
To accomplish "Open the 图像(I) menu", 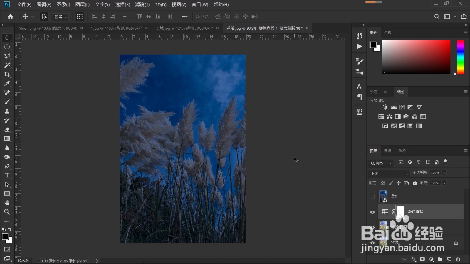I will (x=63, y=5).
